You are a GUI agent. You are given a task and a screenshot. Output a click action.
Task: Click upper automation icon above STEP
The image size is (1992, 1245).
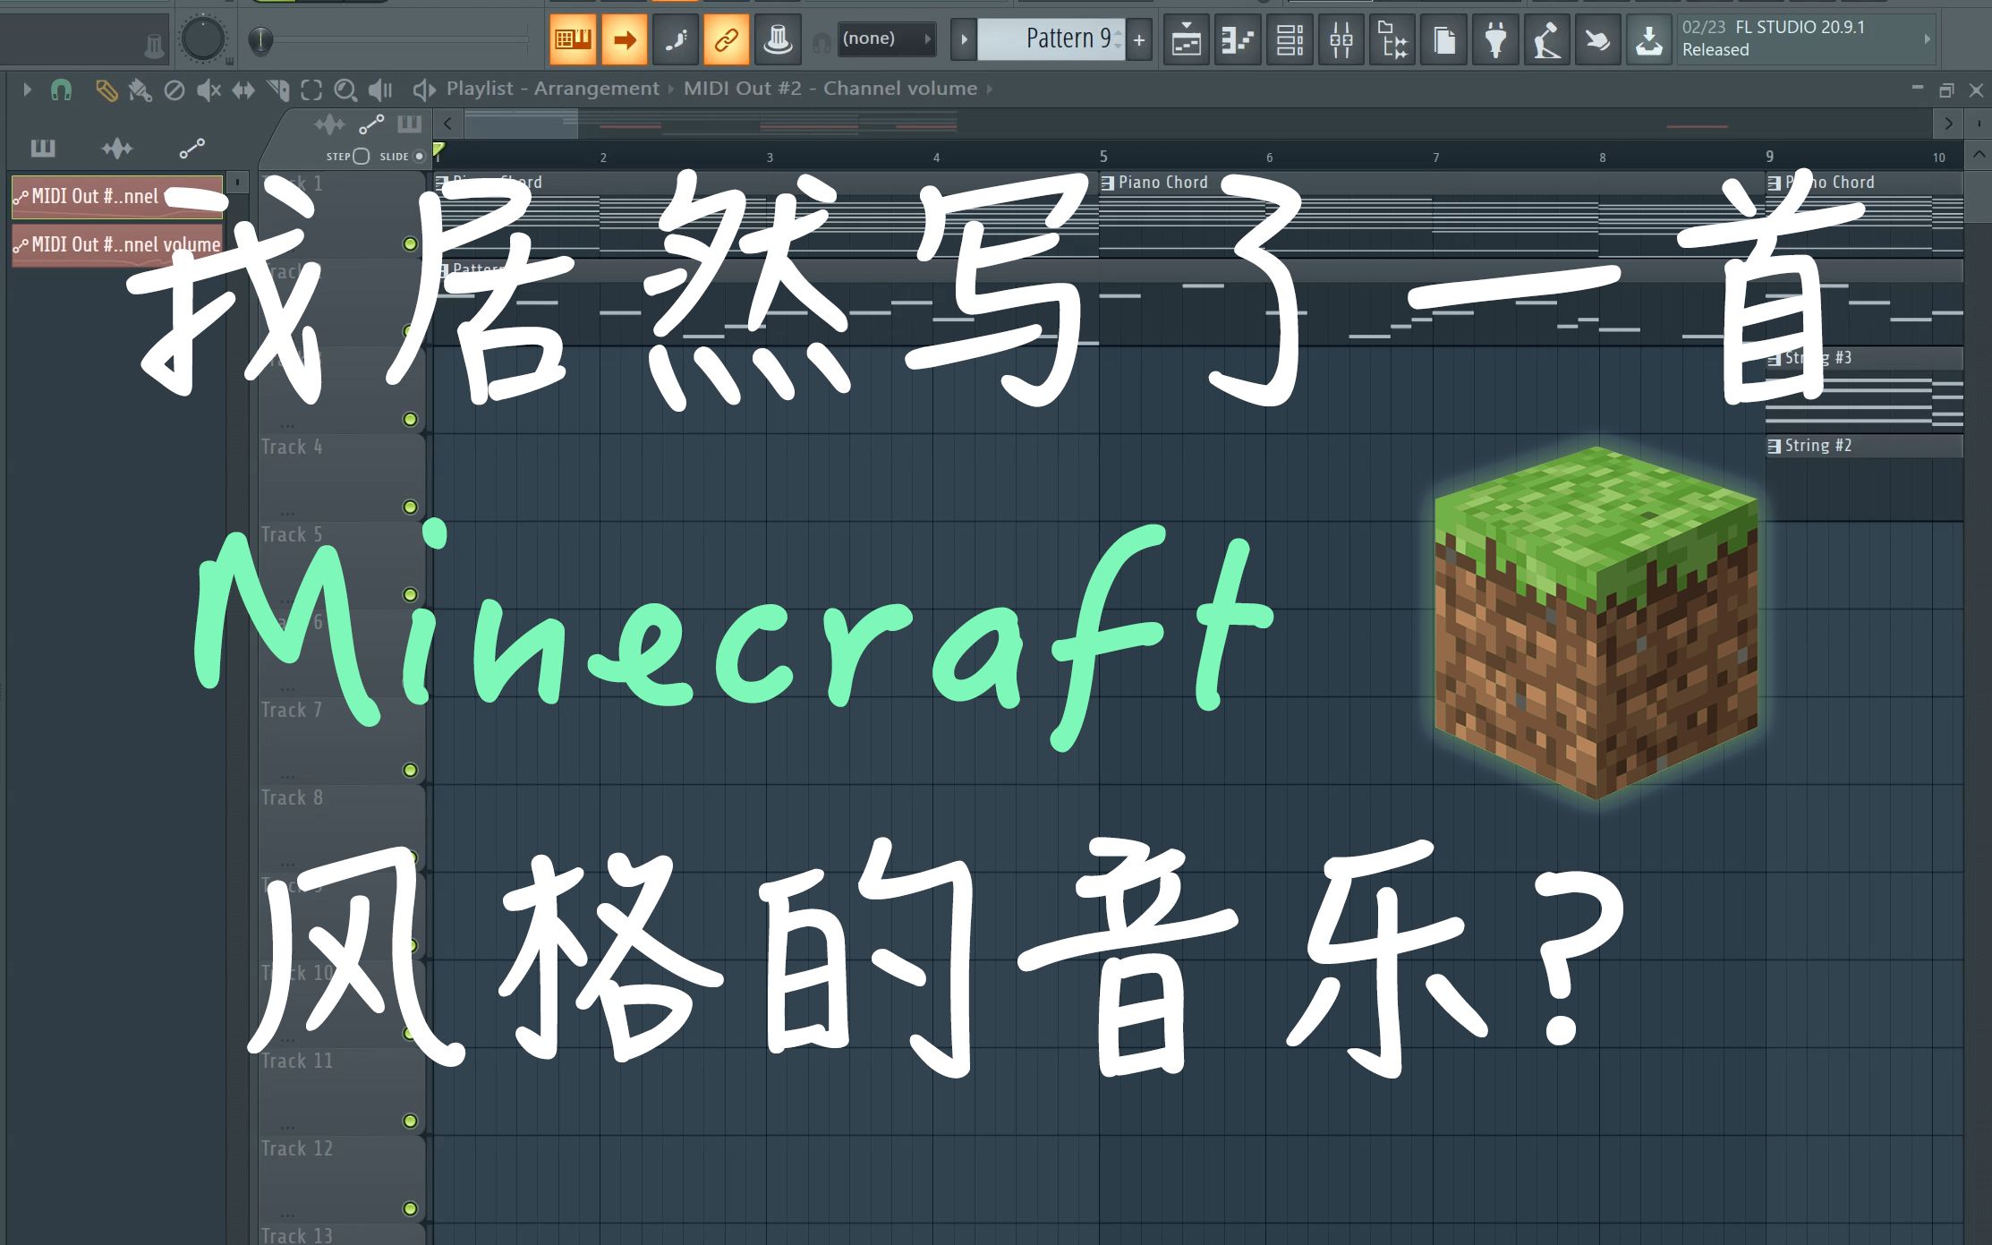click(371, 124)
